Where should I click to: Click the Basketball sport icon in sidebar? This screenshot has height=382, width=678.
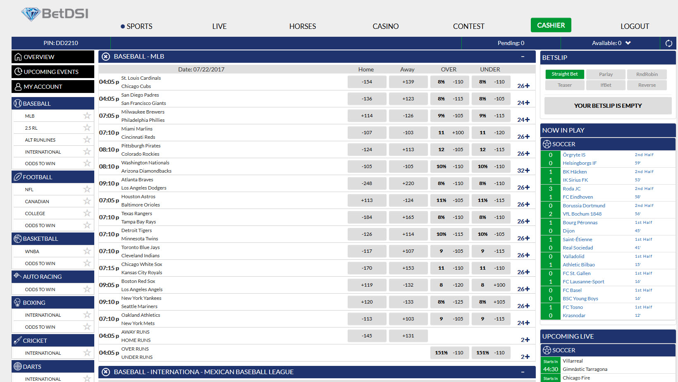point(17,238)
